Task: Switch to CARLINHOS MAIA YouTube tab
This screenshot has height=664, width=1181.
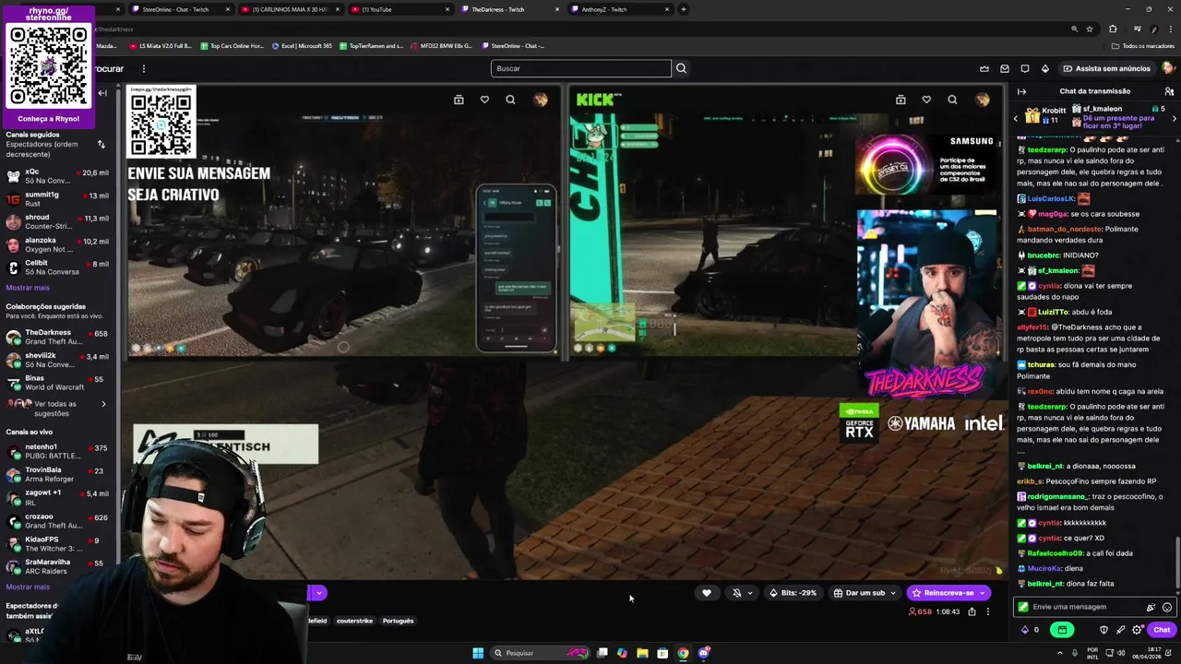Action: click(x=291, y=9)
